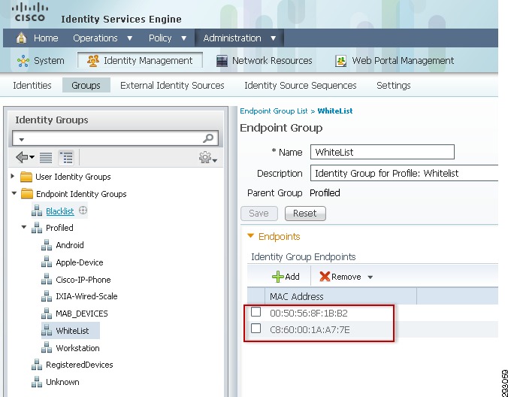The height and width of the screenshot is (397, 508).
Task: Click the back arrow icon in tree toolbar
Action: [x=22, y=157]
